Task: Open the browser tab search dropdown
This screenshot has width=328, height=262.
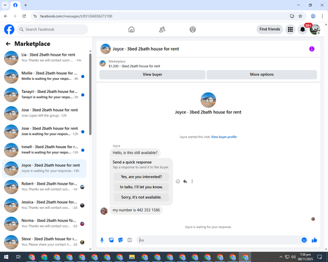Action: click(x=5, y=5)
